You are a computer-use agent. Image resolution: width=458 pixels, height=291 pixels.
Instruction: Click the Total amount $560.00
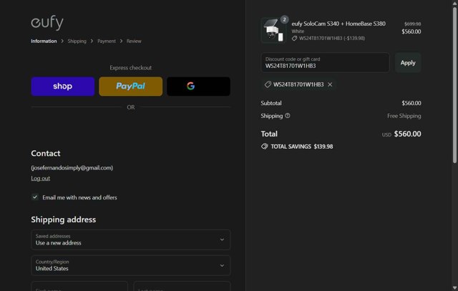click(x=407, y=134)
